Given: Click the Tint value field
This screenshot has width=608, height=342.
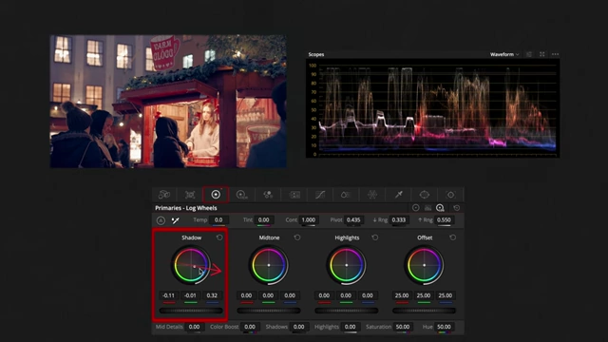Looking at the screenshot, I should [x=264, y=219].
